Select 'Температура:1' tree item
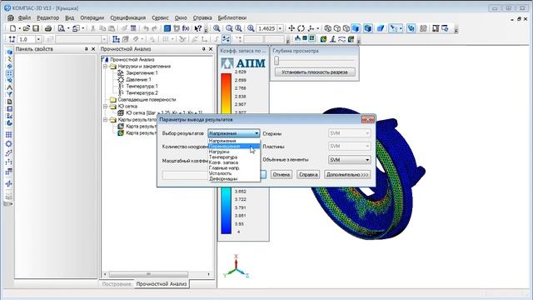 tap(142, 87)
